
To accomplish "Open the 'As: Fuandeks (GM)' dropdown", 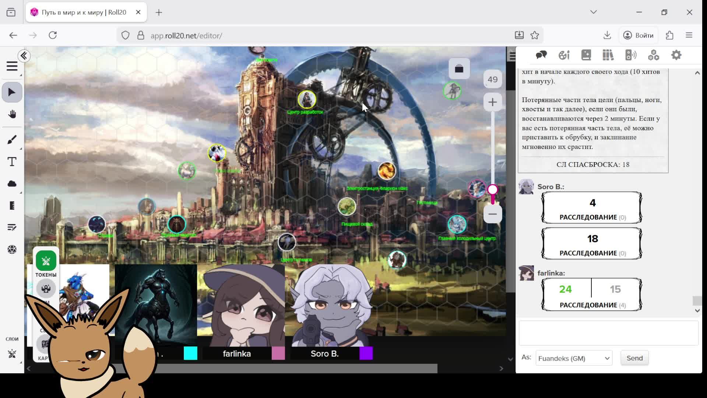I will 574,358.
